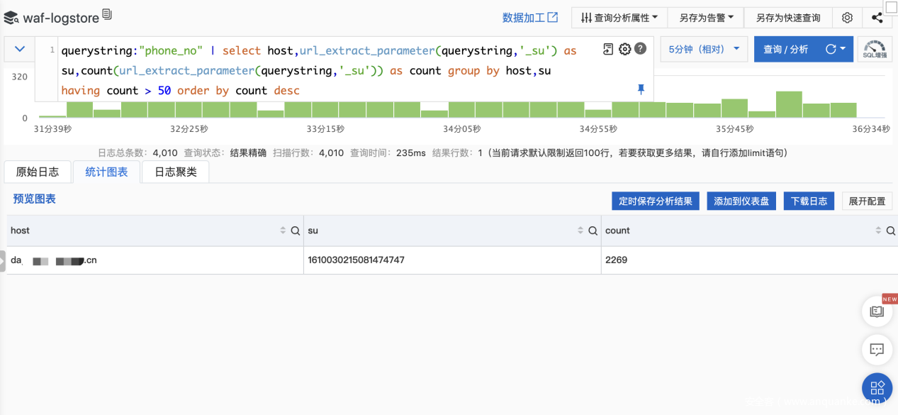Switch to the 日志聚类 tab

click(x=176, y=172)
